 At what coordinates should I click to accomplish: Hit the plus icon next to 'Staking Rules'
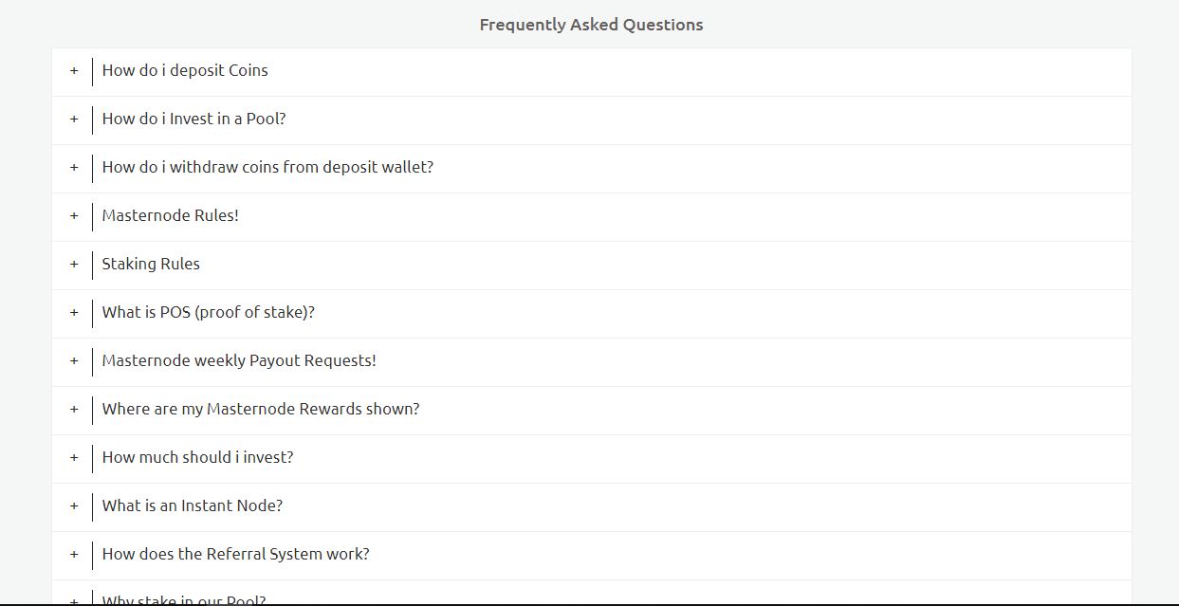[74, 265]
